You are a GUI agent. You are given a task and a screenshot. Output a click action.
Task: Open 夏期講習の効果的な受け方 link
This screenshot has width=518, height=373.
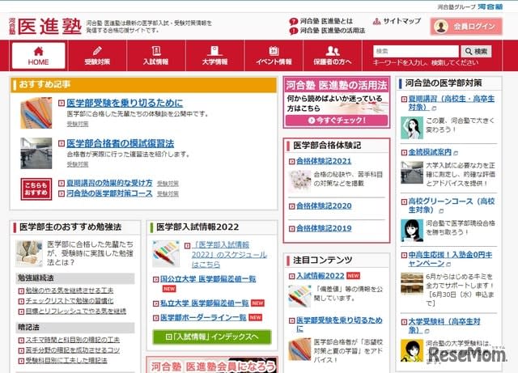[x=109, y=183]
